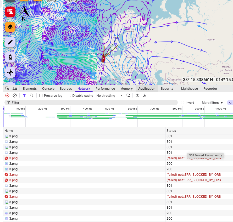Click the 301 Moved Permanently tooltip
This screenshot has height=222, width=233.
tap(205, 155)
